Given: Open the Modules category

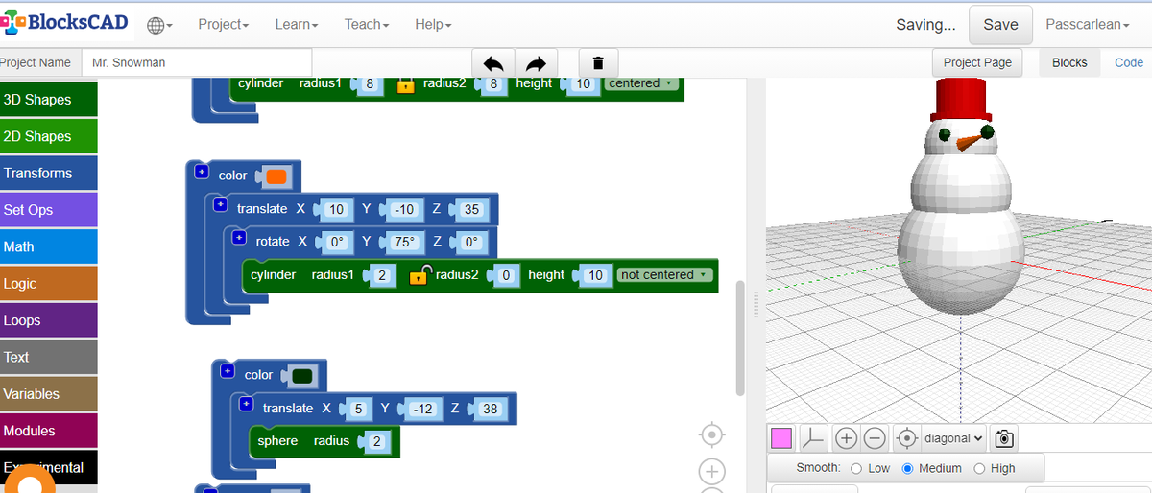Looking at the screenshot, I should [x=49, y=431].
